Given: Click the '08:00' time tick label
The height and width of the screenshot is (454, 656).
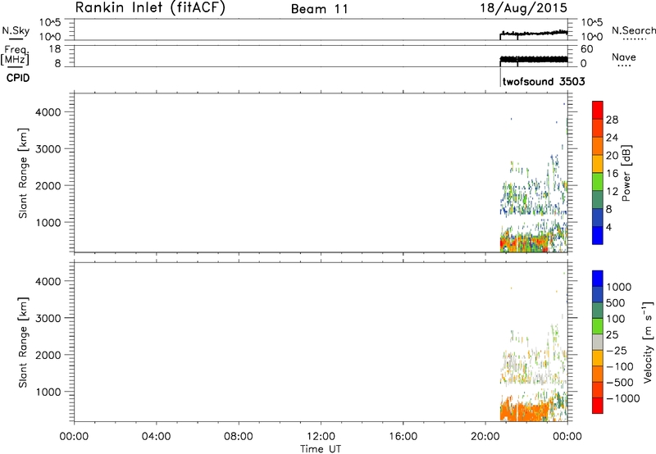Looking at the screenshot, I should [239, 437].
